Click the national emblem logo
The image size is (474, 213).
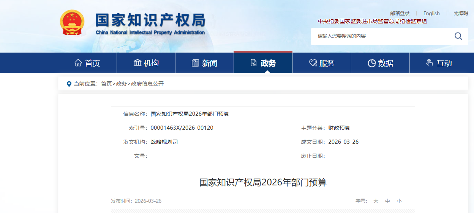(x=72, y=23)
